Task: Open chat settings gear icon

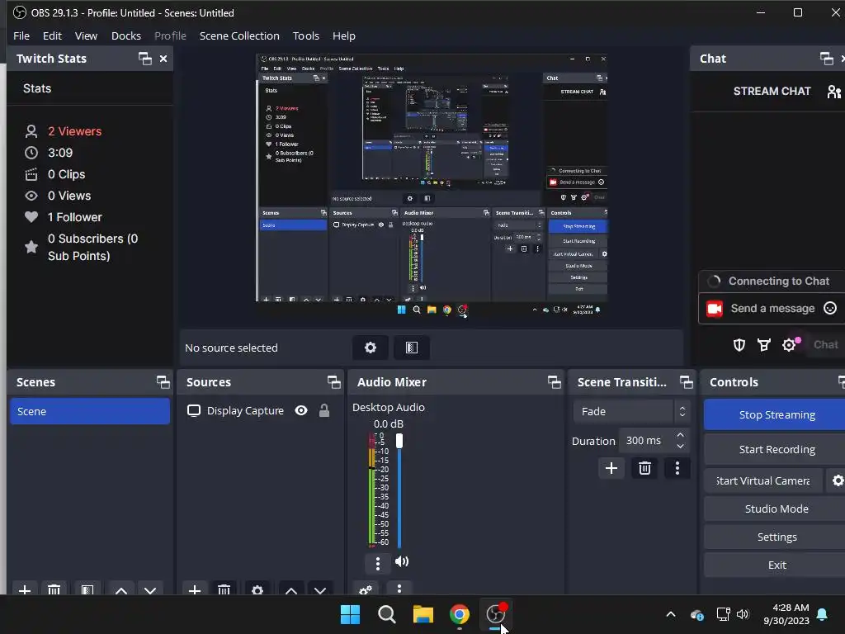Action: pos(789,345)
